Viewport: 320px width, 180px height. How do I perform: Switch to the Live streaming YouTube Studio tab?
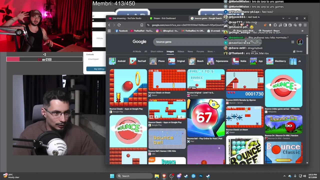127,18
